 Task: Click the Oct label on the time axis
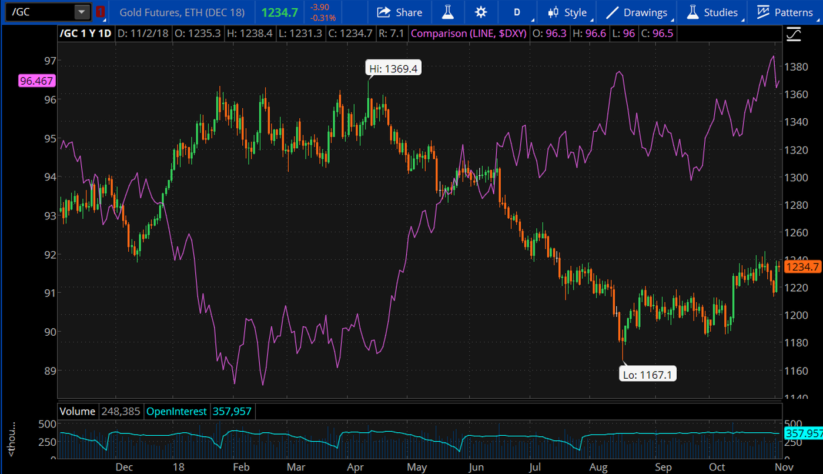coord(717,467)
